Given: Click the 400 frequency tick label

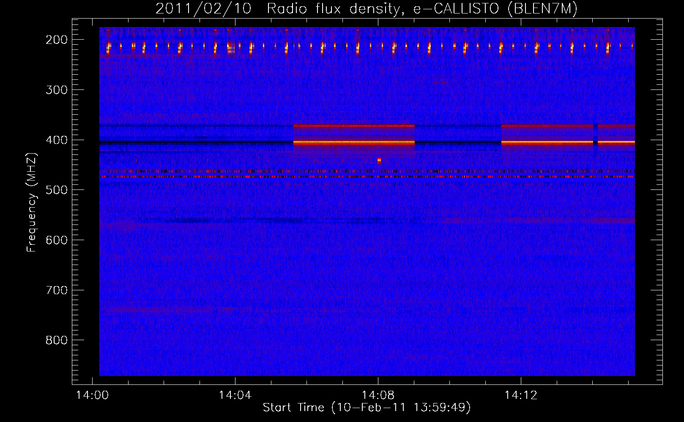Looking at the screenshot, I should (56, 140).
